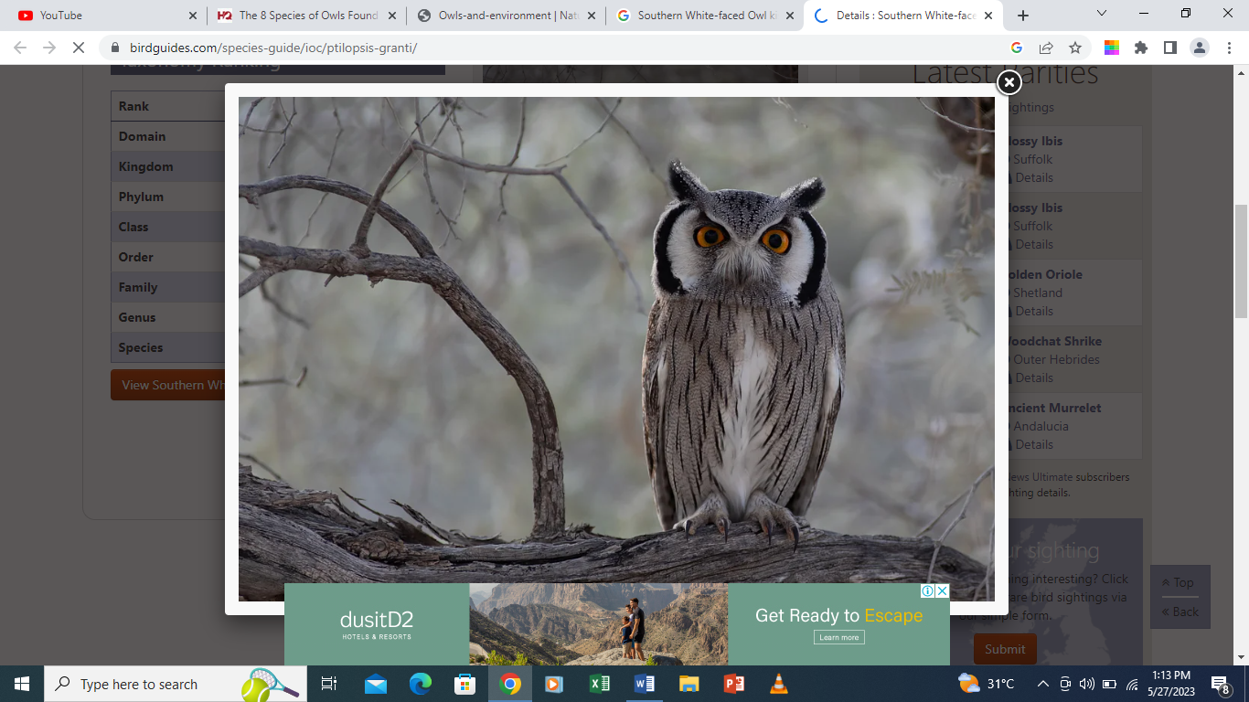Image resolution: width=1249 pixels, height=702 pixels.
Task: Open VLC media player from the taskbar
Action: click(x=778, y=684)
